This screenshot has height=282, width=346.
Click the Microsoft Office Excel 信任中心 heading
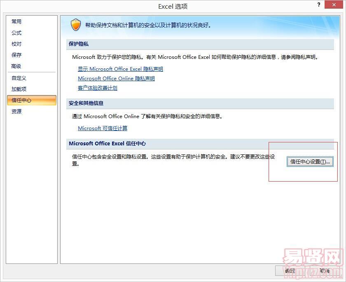(107, 144)
